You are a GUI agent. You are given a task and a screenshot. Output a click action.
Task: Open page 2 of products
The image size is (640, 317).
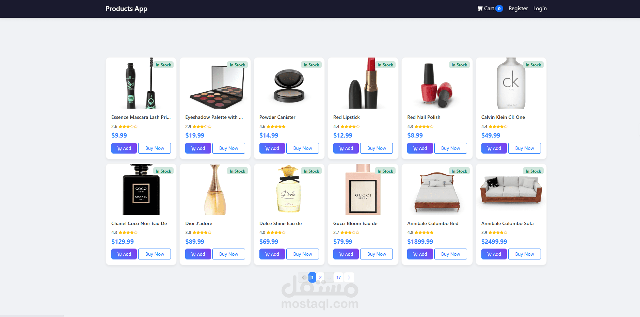(320, 278)
